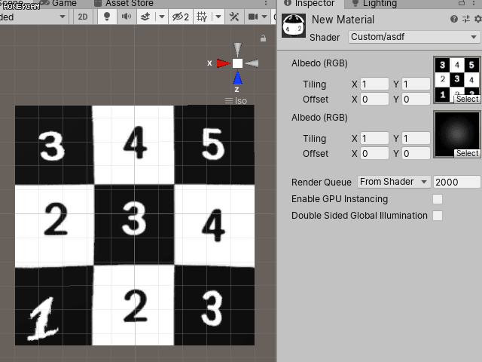The image size is (482, 362).
Task: Open material settings gear icon
Action: (x=477, y=19)
